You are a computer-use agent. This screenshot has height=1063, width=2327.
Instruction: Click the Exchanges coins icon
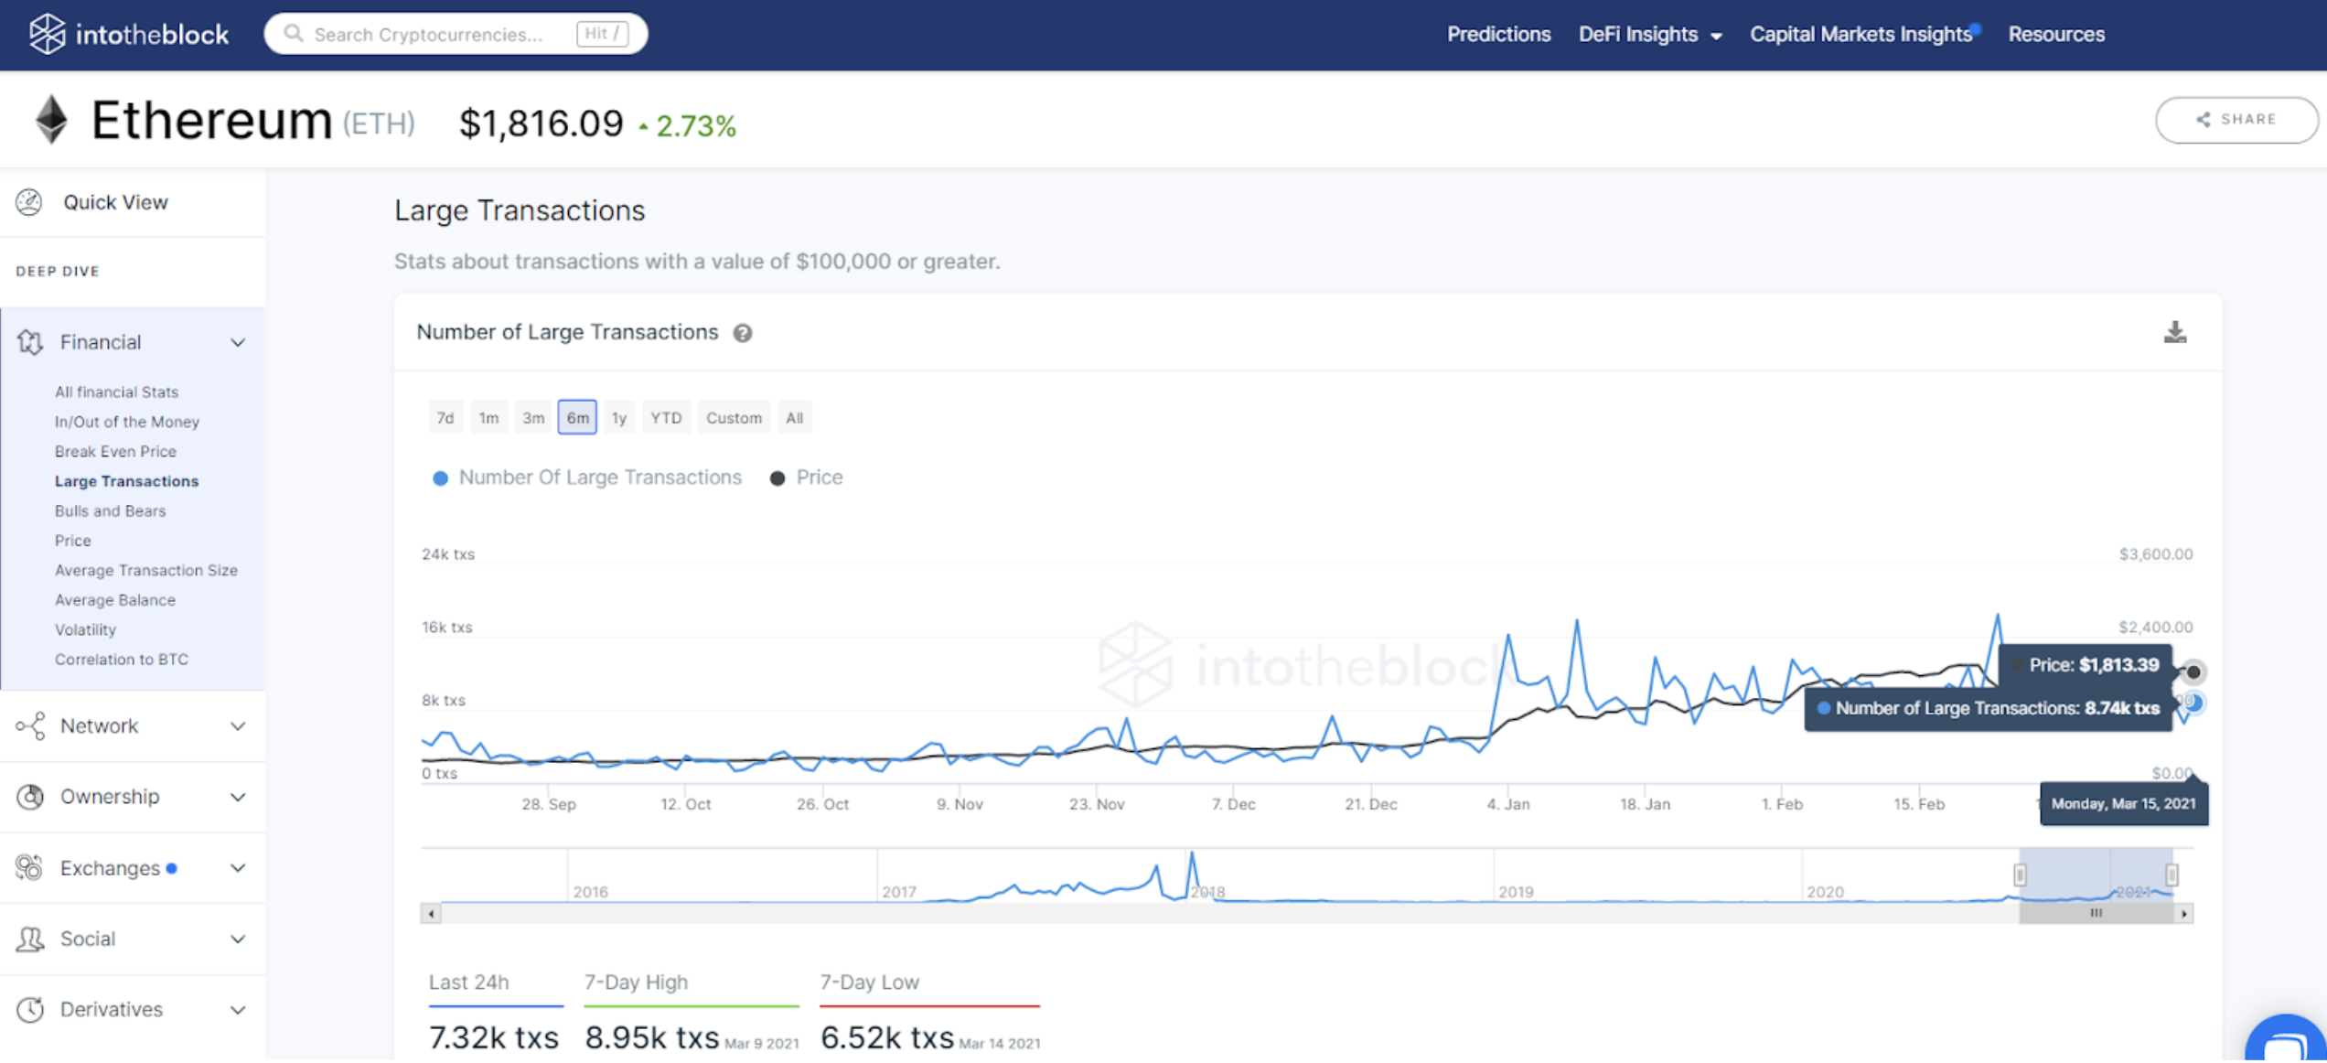29,868
